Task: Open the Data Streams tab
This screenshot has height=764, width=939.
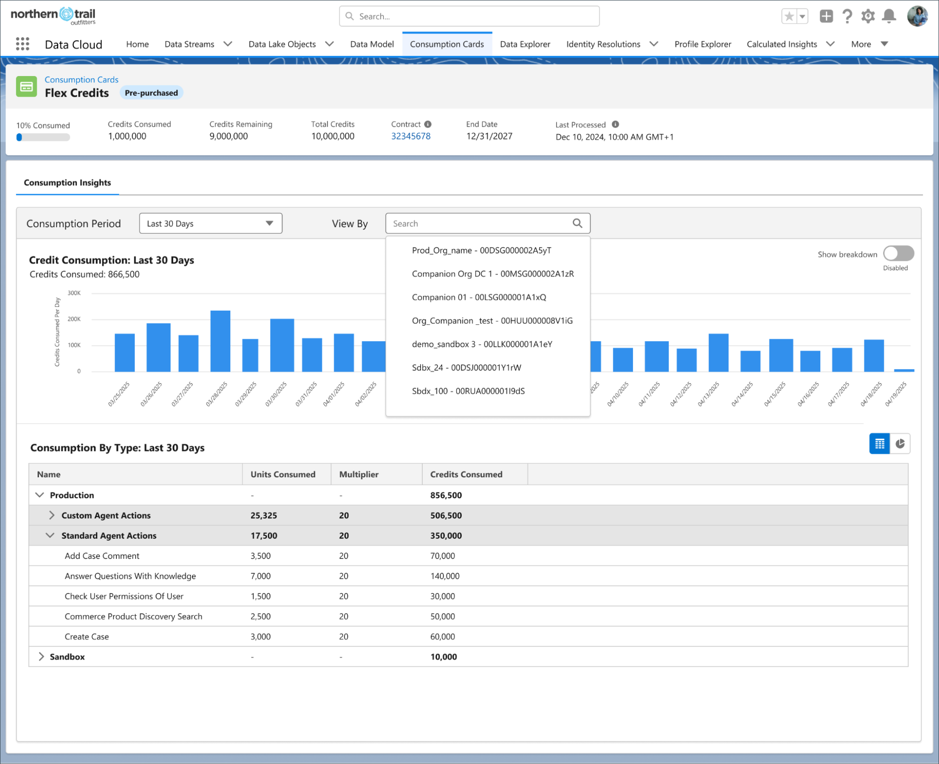Action: pyautogui.click(x=189, y=44)
